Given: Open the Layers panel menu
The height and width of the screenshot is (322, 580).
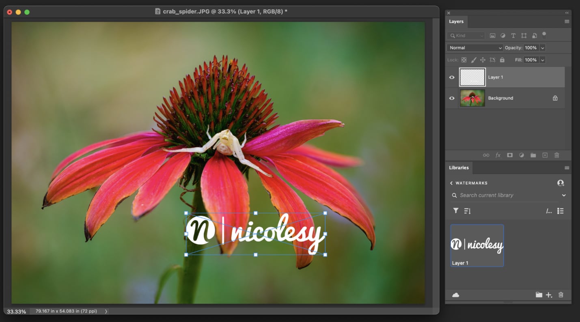Looking at the screenshot, I should [567, 21].
